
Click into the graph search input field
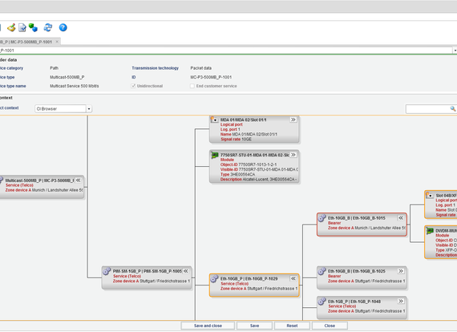[x=427, y=109]
